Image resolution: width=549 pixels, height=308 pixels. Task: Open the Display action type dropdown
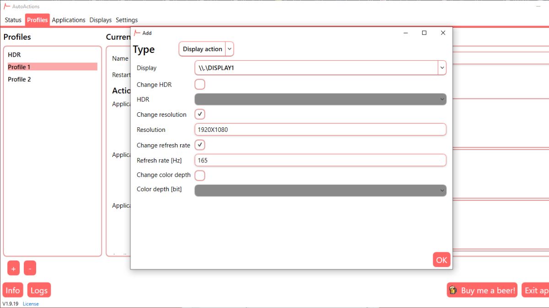[229, 49]
